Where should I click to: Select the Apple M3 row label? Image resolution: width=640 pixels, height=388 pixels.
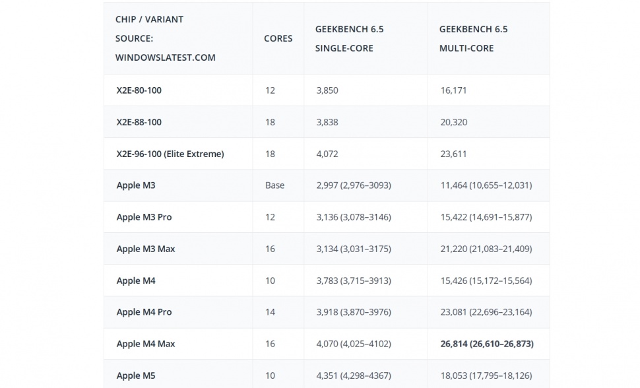(136, 185)
